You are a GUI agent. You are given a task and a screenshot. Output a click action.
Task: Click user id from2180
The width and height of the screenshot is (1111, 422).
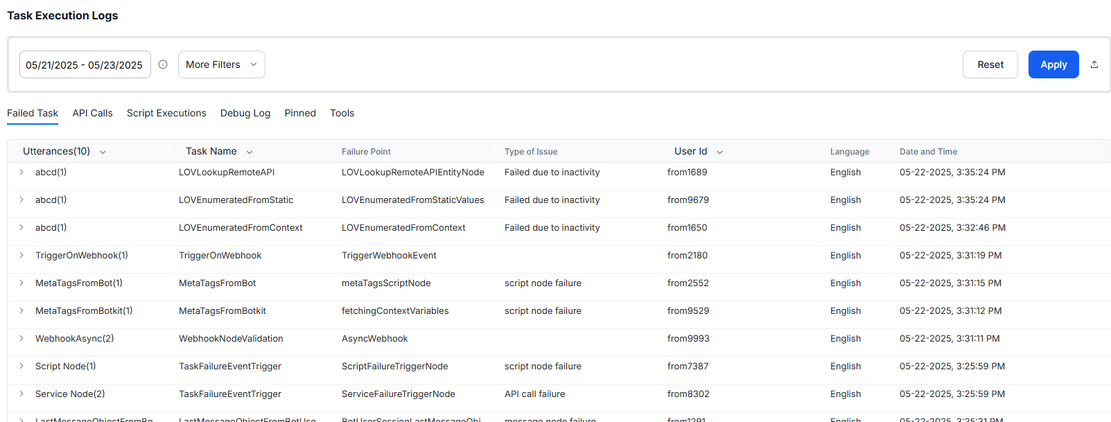[x=688, y=255]
